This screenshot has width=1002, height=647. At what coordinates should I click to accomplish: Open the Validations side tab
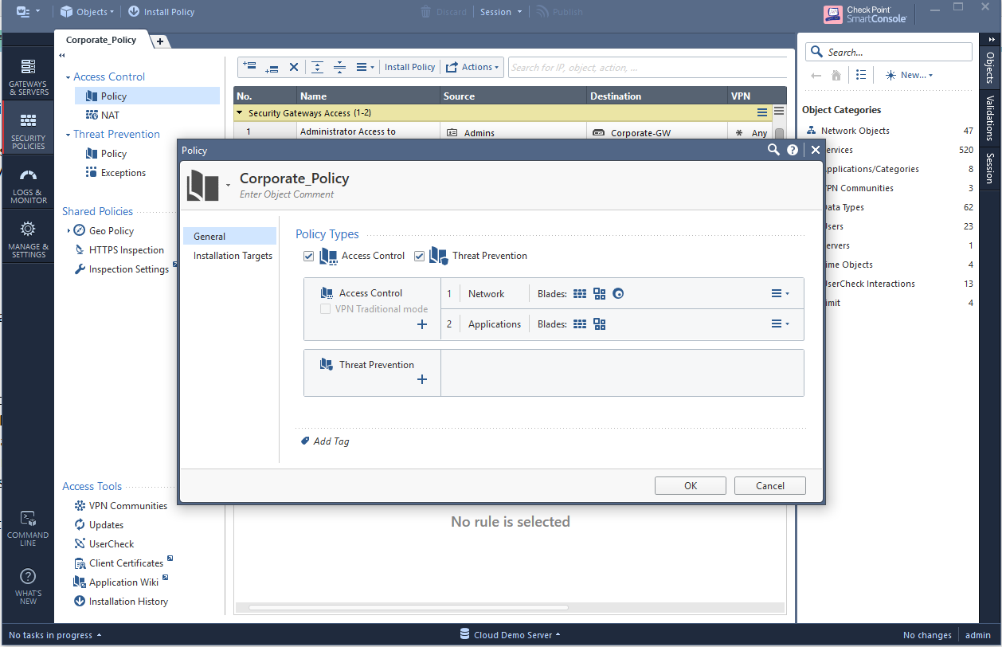tap(990, 117)
